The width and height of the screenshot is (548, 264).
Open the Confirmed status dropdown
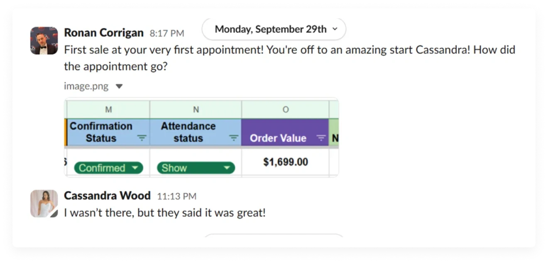pos(108,168)
